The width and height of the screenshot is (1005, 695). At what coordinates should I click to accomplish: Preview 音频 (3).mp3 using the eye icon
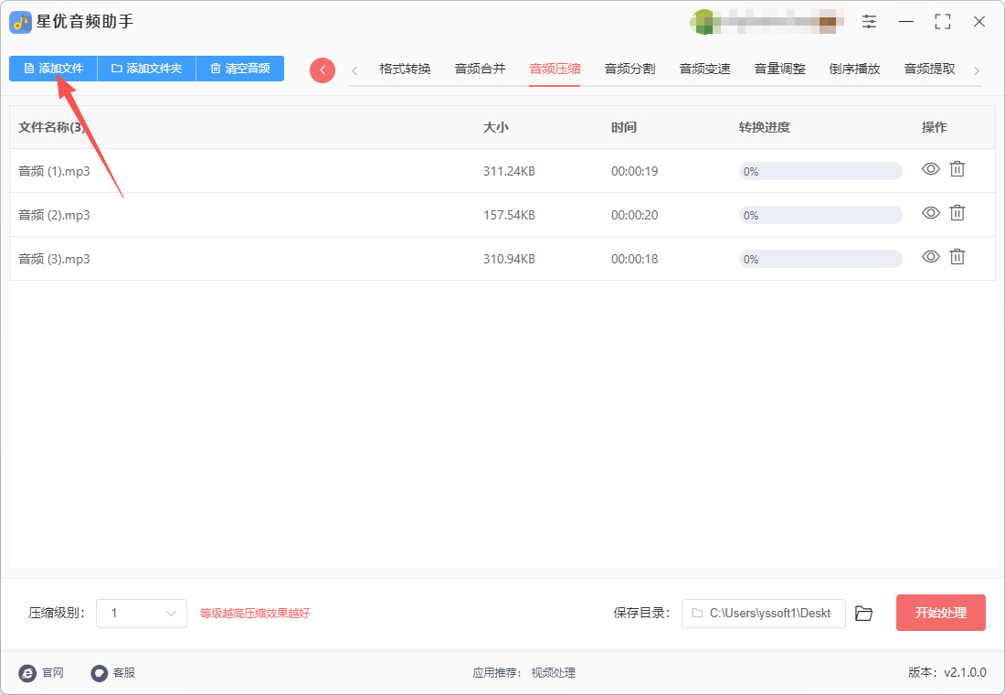click(x=931, y=257)
